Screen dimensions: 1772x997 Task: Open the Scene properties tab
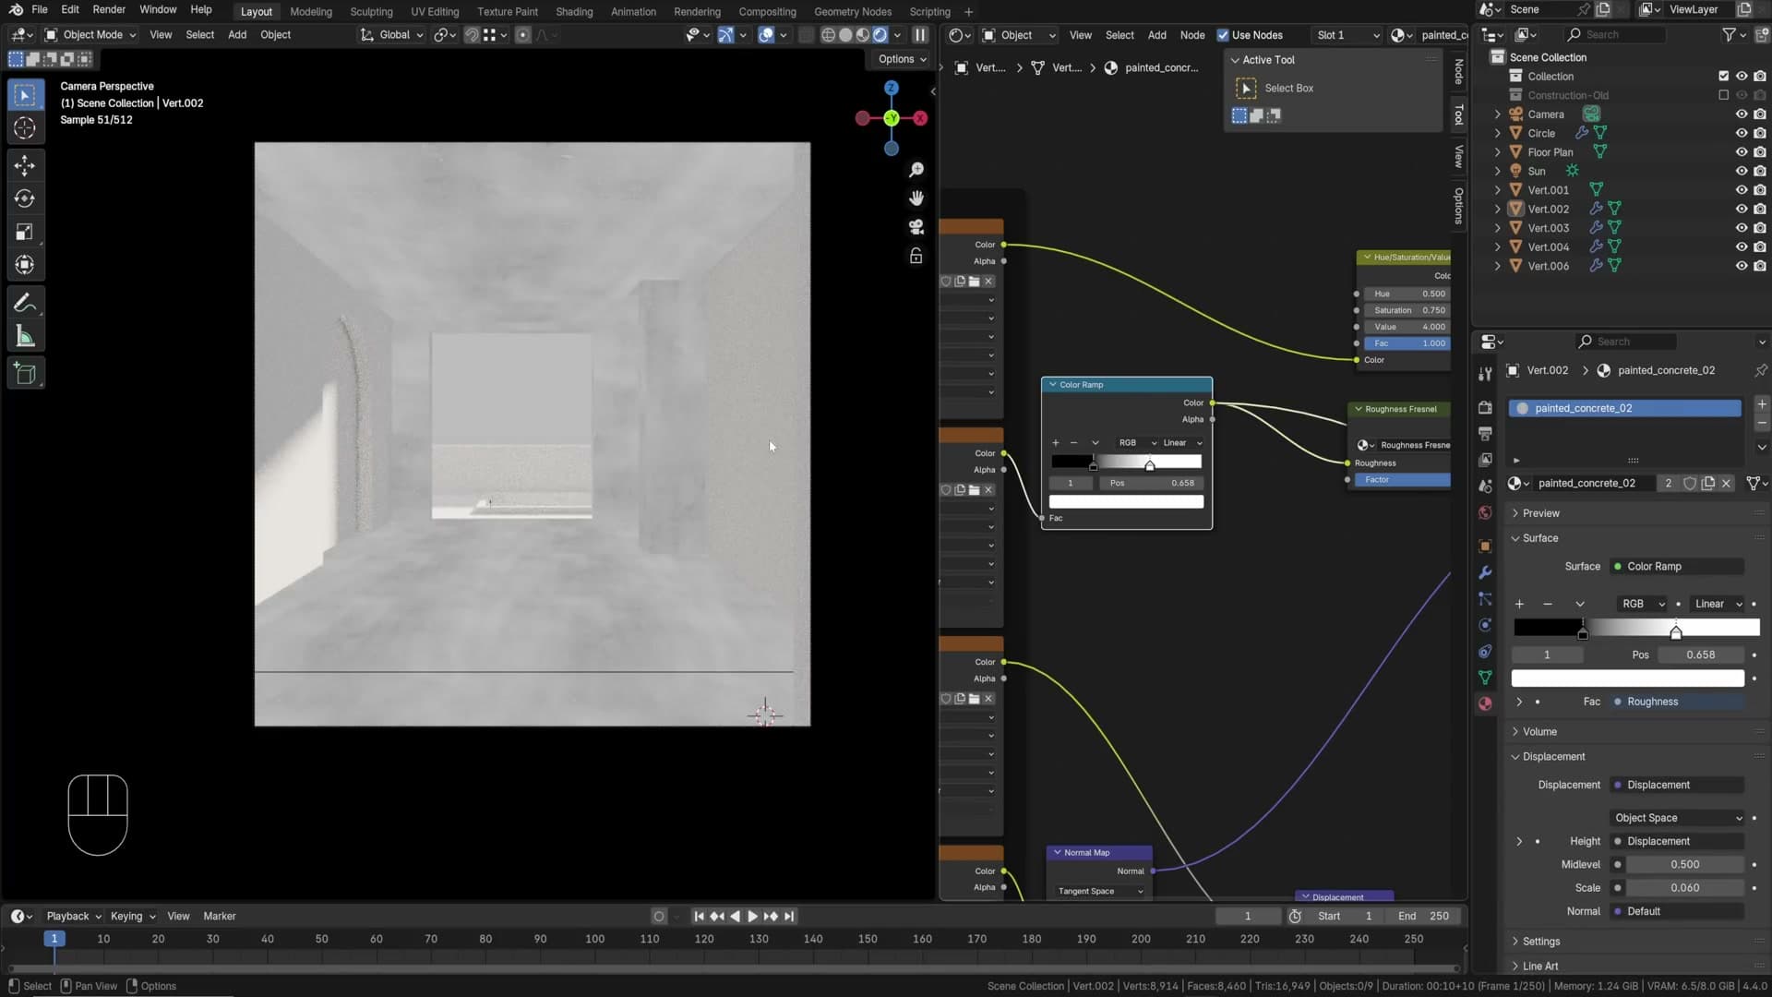(x=1485, y=486)
